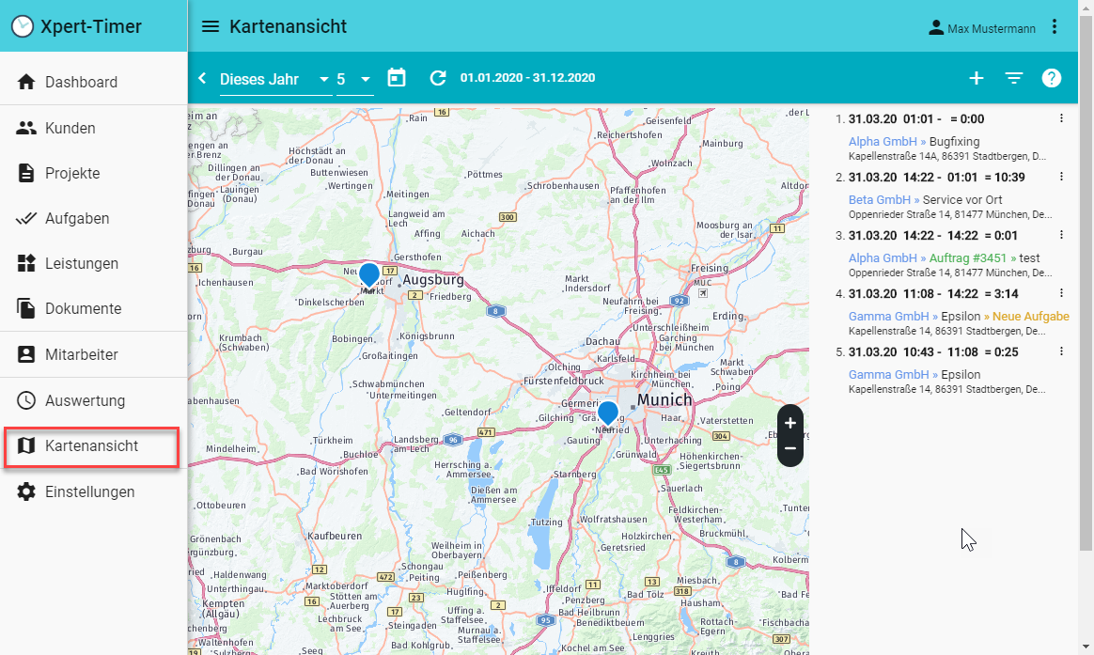Expand the 'Dieses Jahr' period dropdown

(275, 79)
